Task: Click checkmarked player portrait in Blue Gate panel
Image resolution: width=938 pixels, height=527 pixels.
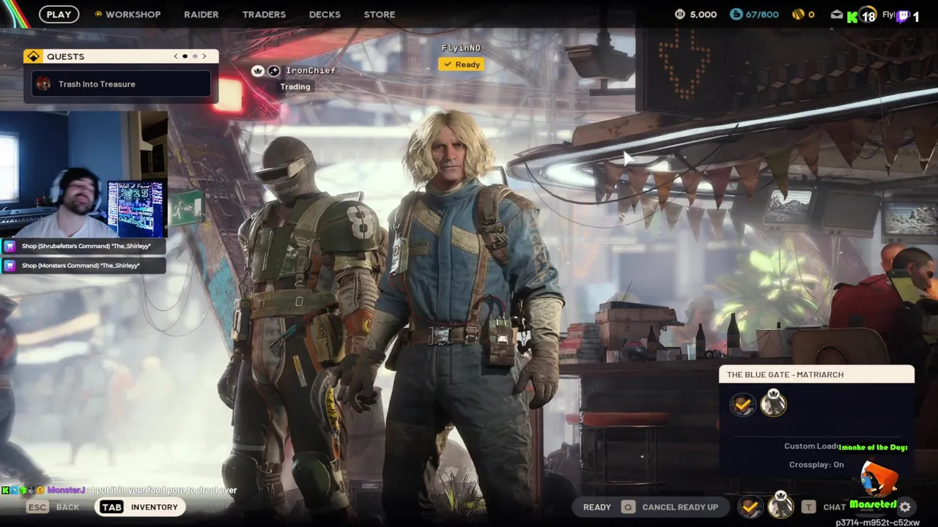Action: click(x=742, y=404)
